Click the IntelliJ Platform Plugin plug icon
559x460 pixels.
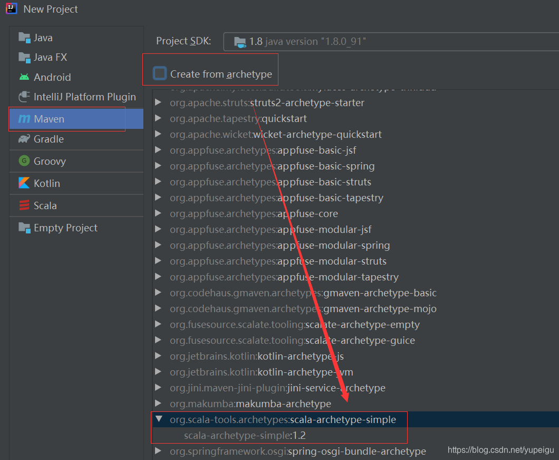24,97
